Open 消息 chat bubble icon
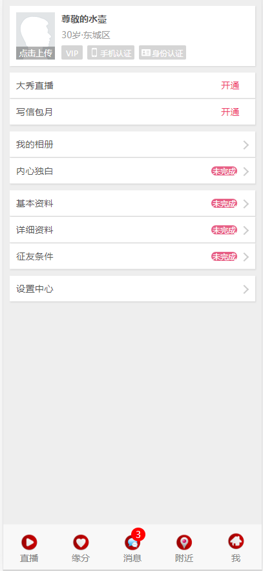The height and width of the screenshot is (571, 263). click(x=132, y=543)
